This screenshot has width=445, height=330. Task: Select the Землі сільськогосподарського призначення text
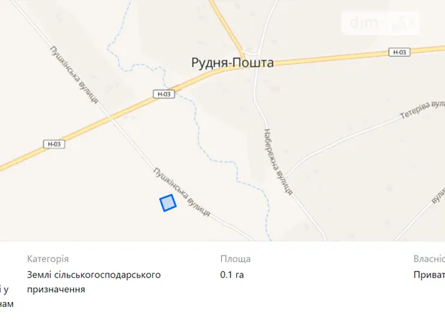tap(94, 282)
